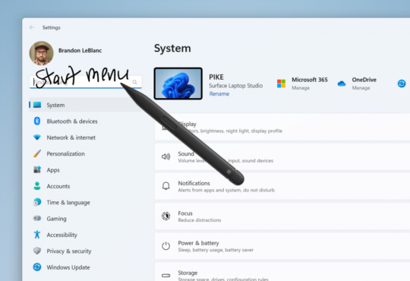Click the Privacy & security shield icon
This screenshot has height=281, width=410.
tap(37, 251)
